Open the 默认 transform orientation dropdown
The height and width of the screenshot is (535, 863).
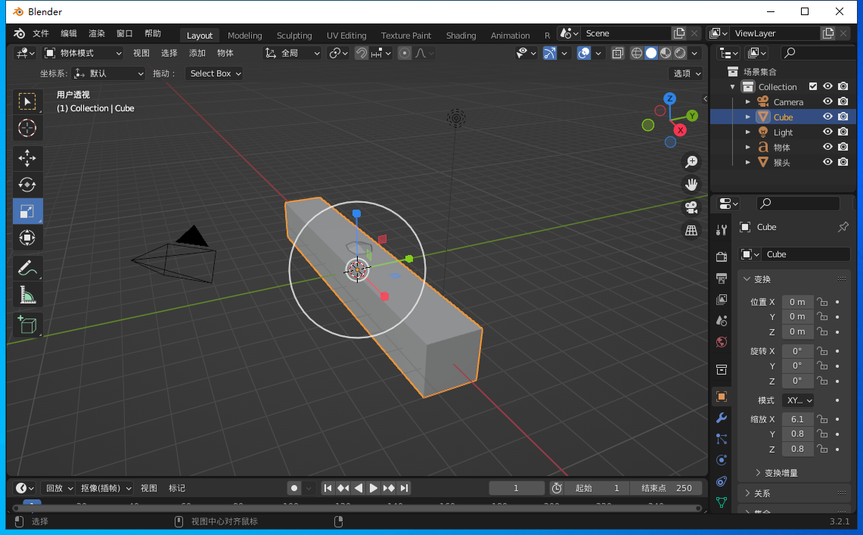click(x=108, y=73)
